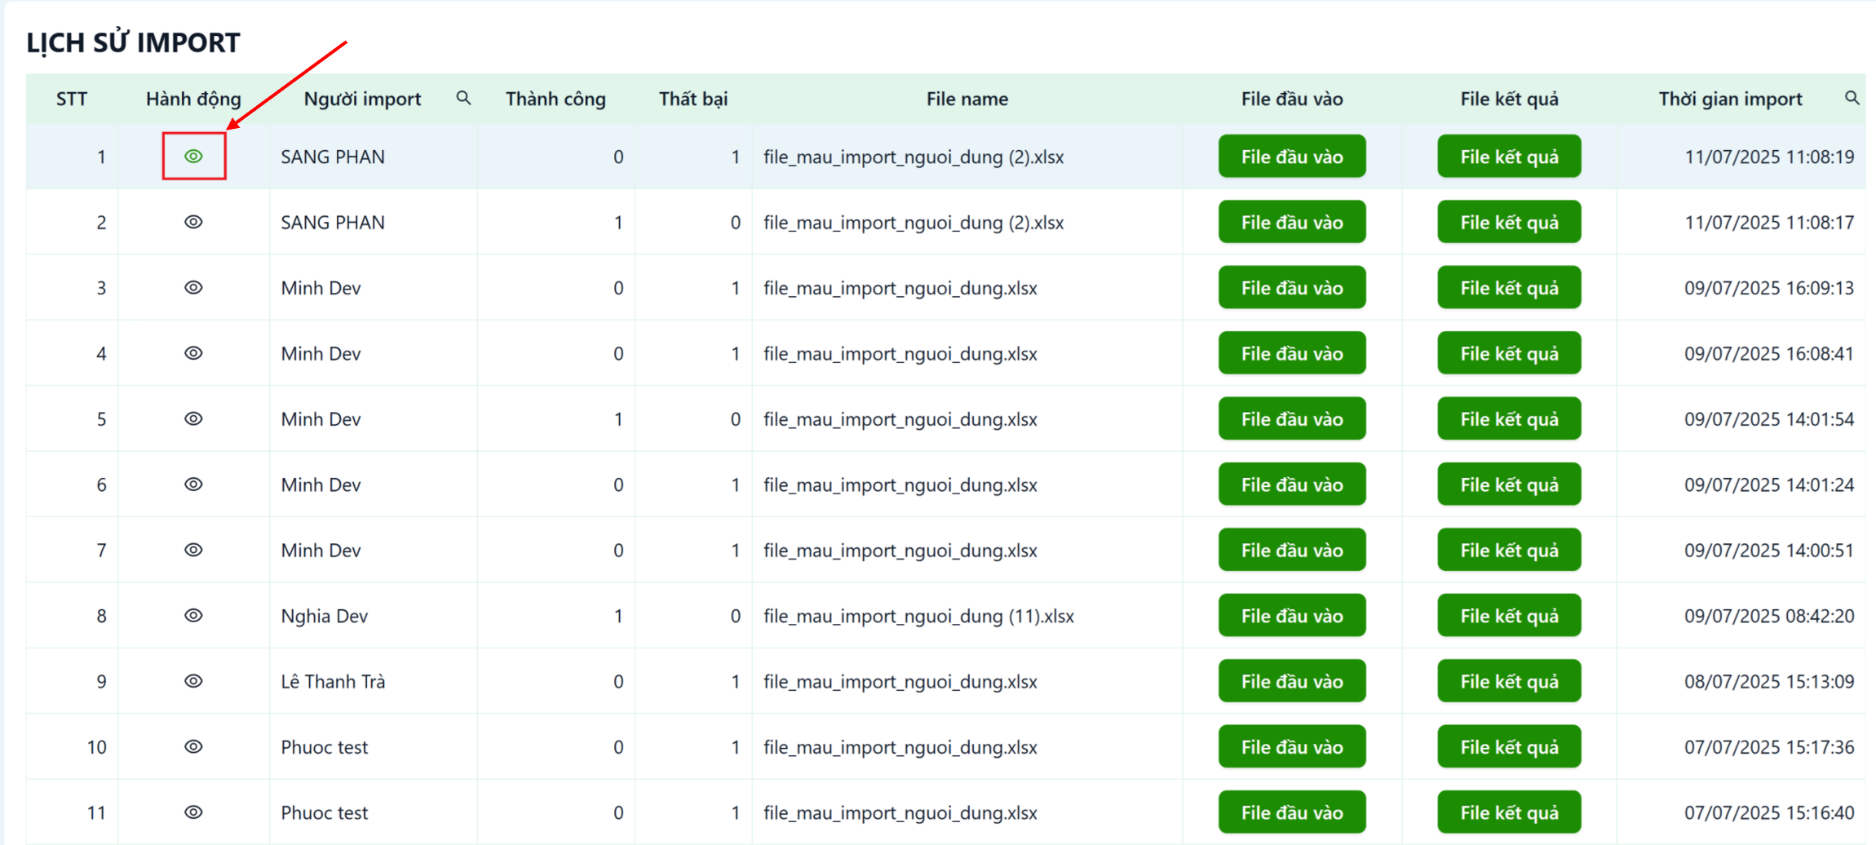Open search for Thời gian import column
The height and width of the screenshot is (845, 1876).
coord(1852,98)
